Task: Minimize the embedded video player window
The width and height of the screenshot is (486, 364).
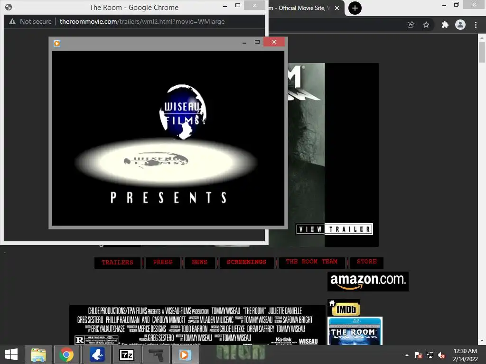Action: [244, 42]
